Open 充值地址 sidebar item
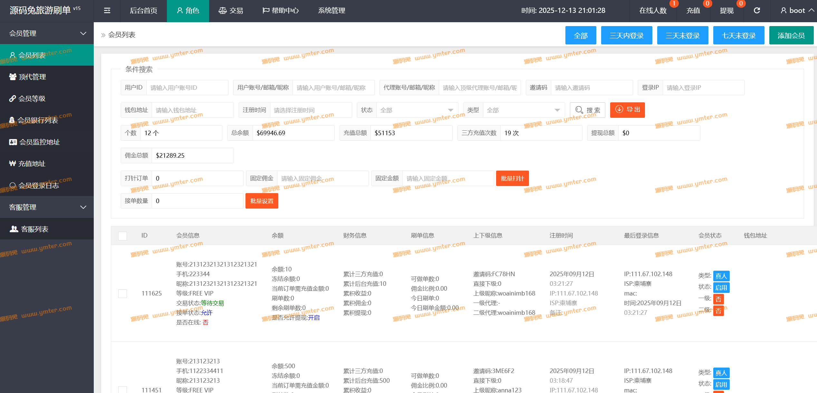Image resolution: width=817 pixels, height=393 pixels. 32,164
